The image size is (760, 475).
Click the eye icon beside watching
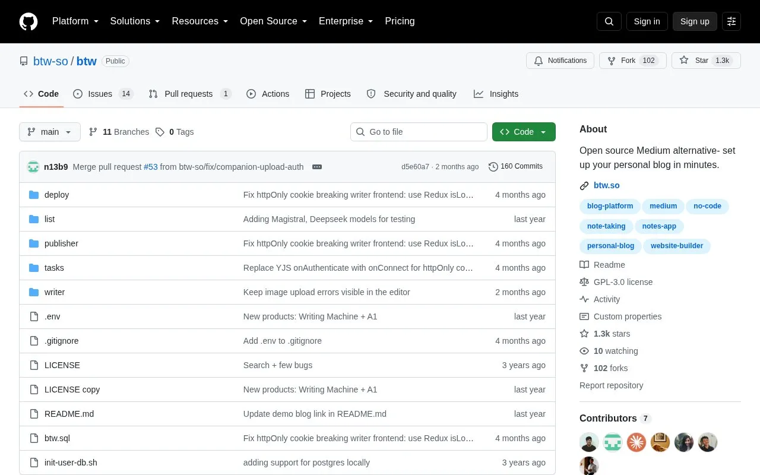point(584,351)
